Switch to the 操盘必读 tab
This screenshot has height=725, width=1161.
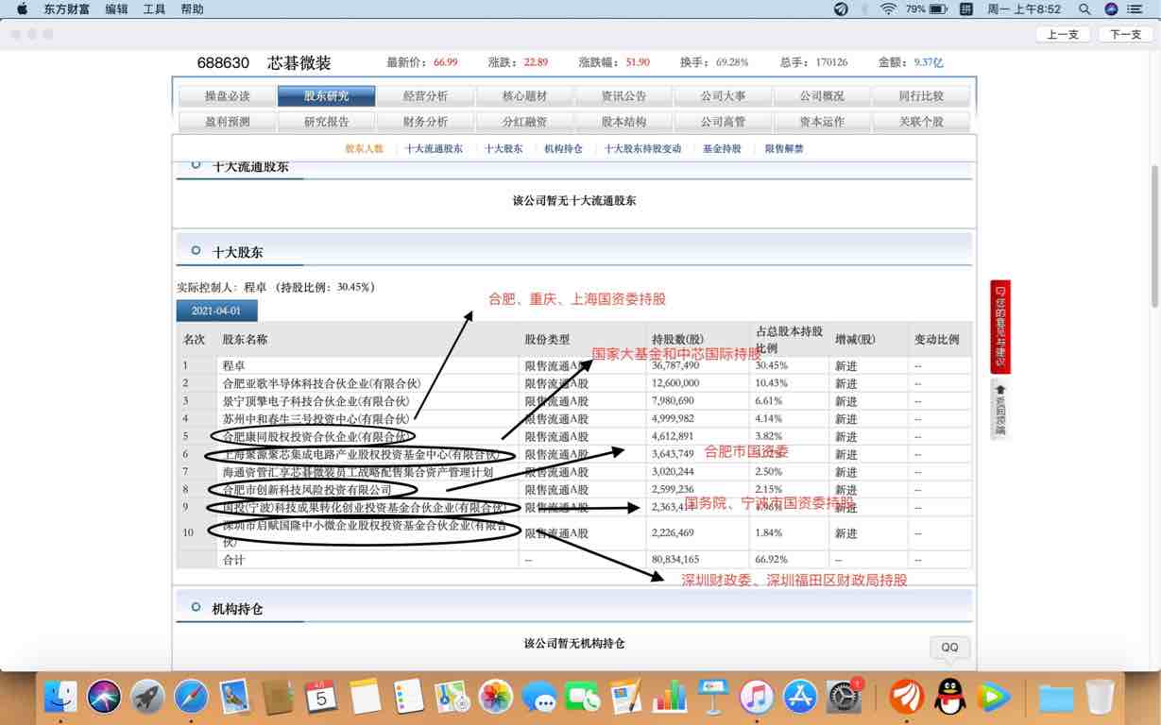pos(227,96)
